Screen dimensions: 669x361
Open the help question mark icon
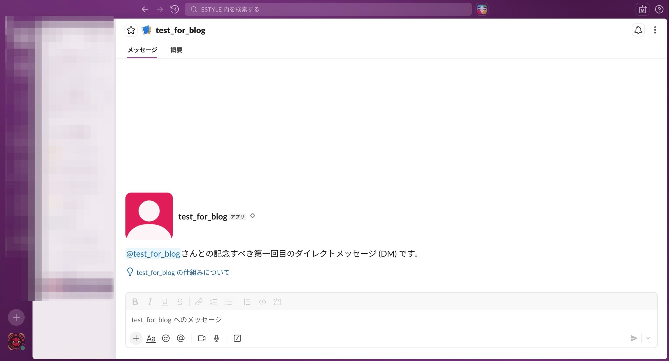pyautogui.click(x=659, y=9)
